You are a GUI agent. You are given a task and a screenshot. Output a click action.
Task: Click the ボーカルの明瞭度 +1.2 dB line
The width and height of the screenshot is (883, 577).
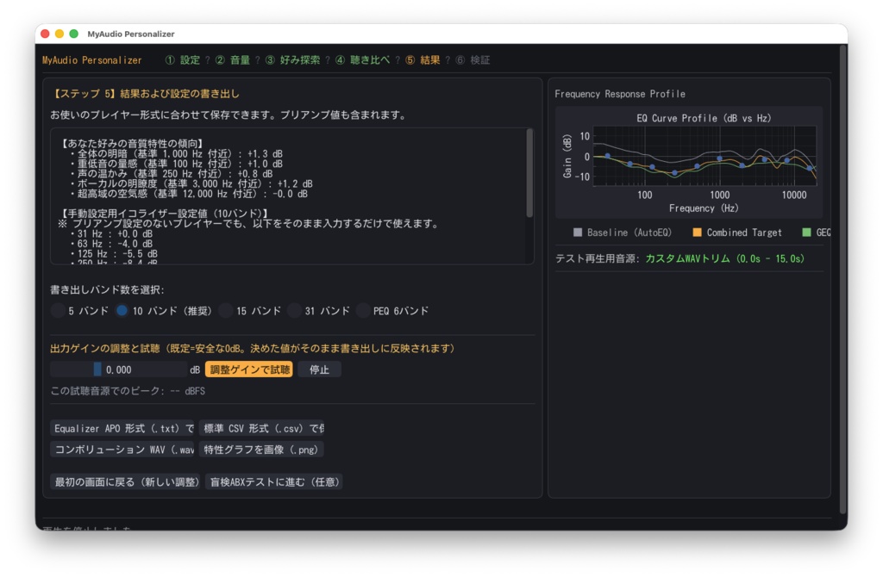point(191,184)
